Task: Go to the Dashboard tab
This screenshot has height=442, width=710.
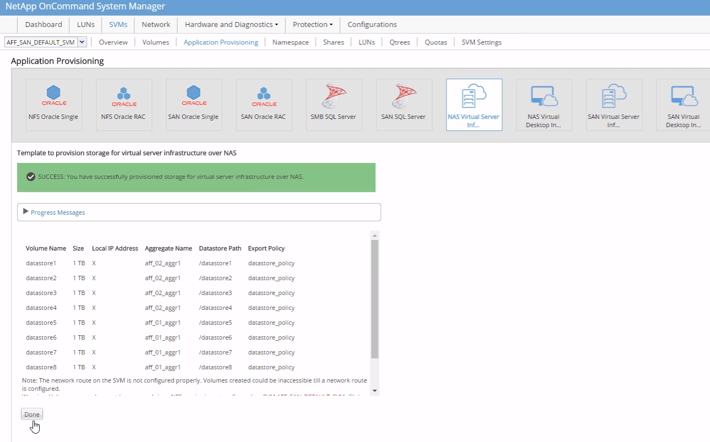Action: [x=44, y=24]
